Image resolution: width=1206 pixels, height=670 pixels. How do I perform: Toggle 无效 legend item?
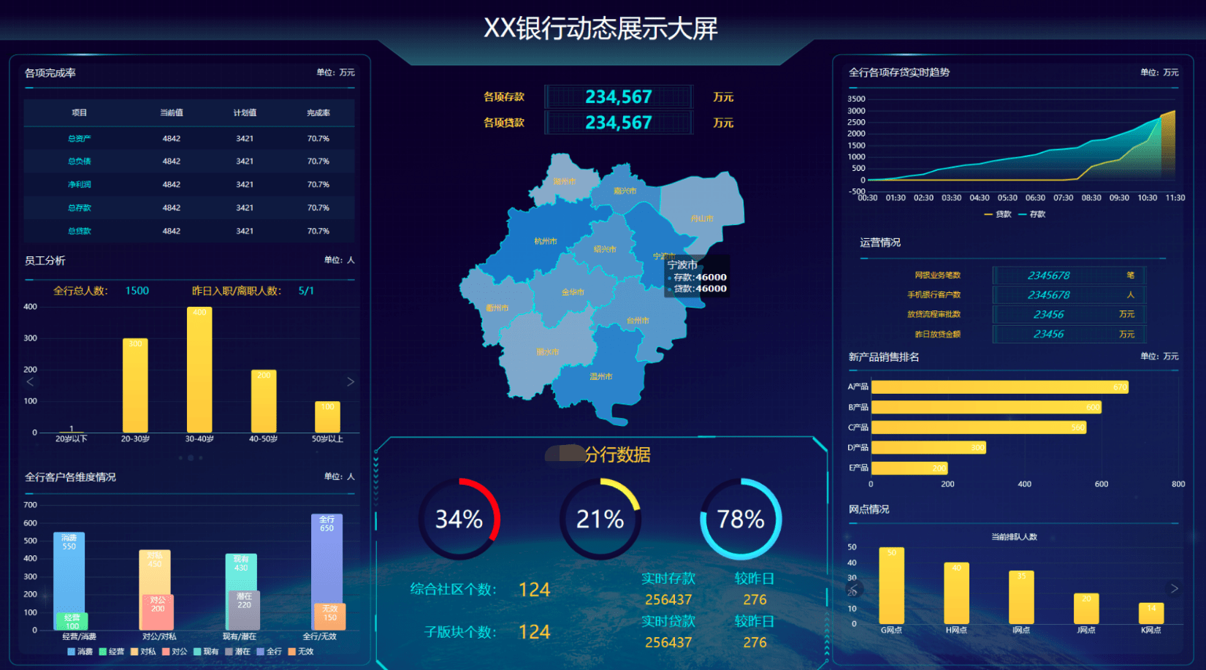300,651
